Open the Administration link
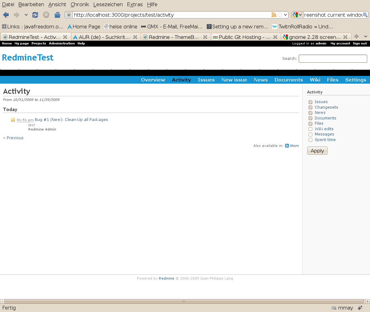370x312 pixels. pyautogui.click(x=62, y=44)
